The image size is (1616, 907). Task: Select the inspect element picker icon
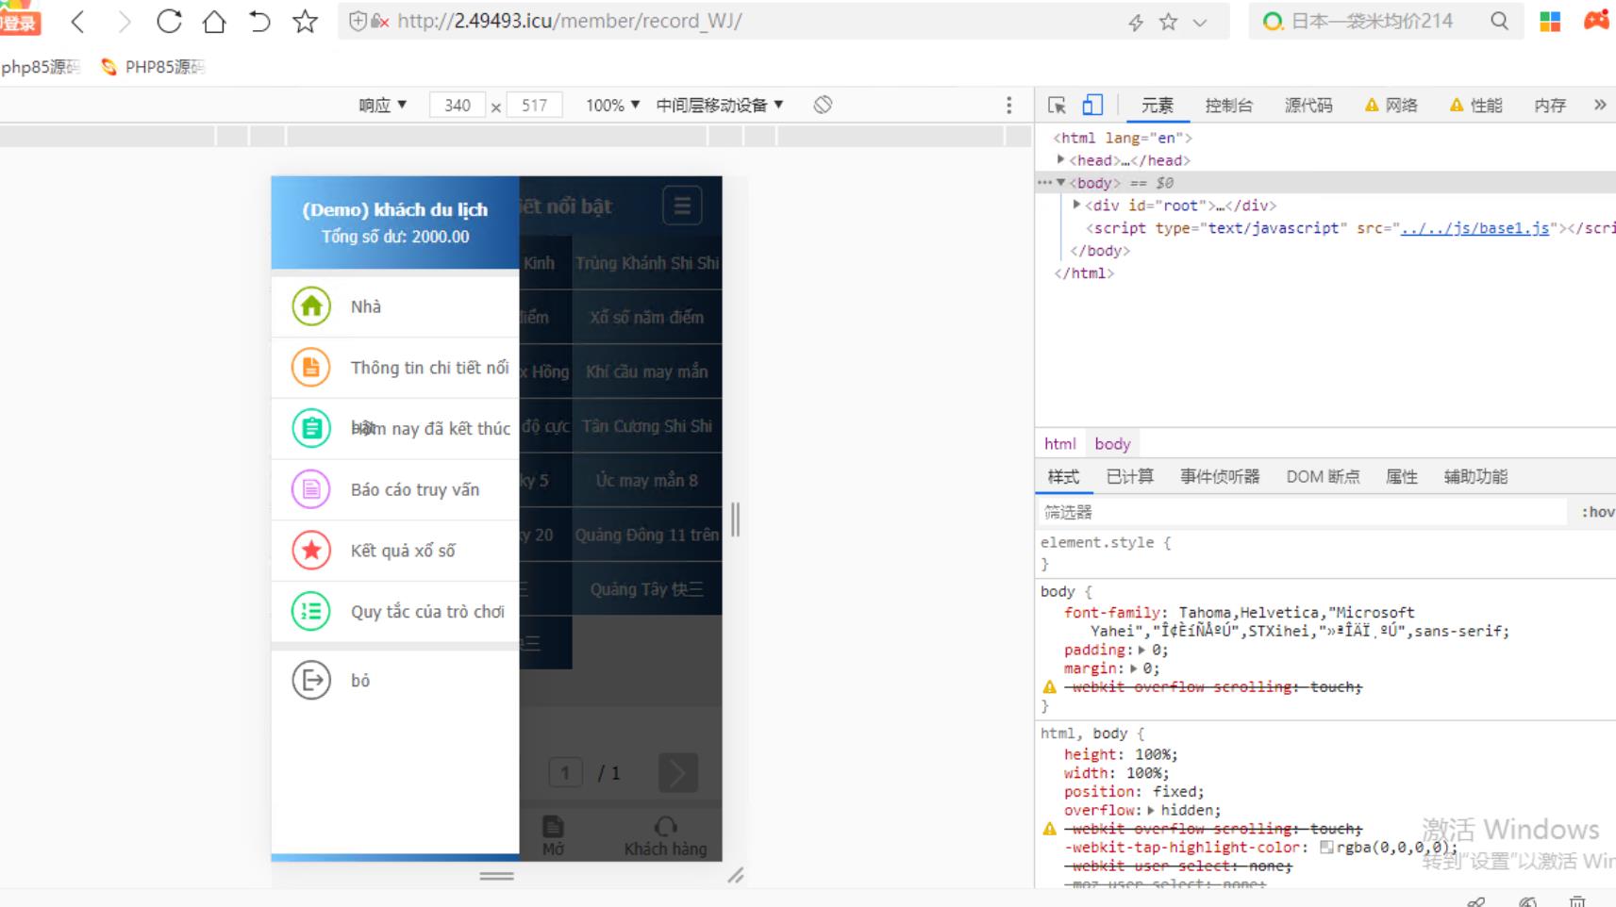pyautogui.click(x=1057, y=105)
